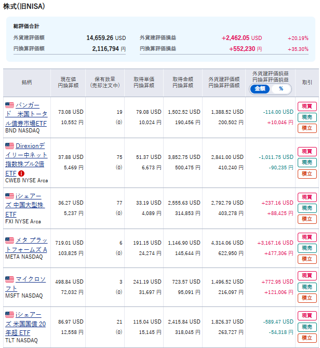Screen dimensions: 320x348
Task: Click 積立 button for CWEB
Action: point(307,173)
